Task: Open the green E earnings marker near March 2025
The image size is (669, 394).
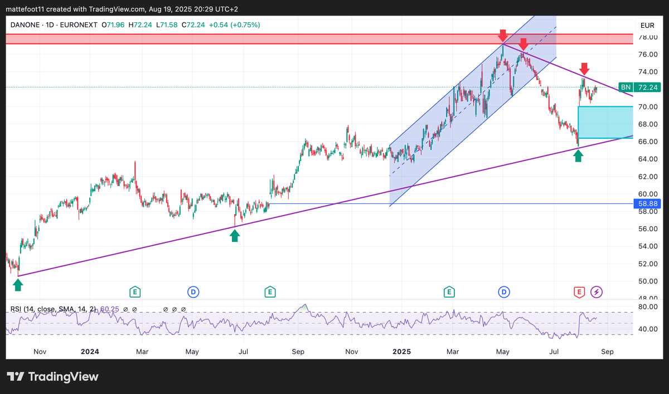Action: tap(449, 291)
